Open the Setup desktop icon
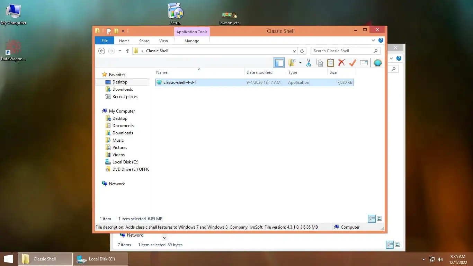473x266 pixels. click(176, 14)
